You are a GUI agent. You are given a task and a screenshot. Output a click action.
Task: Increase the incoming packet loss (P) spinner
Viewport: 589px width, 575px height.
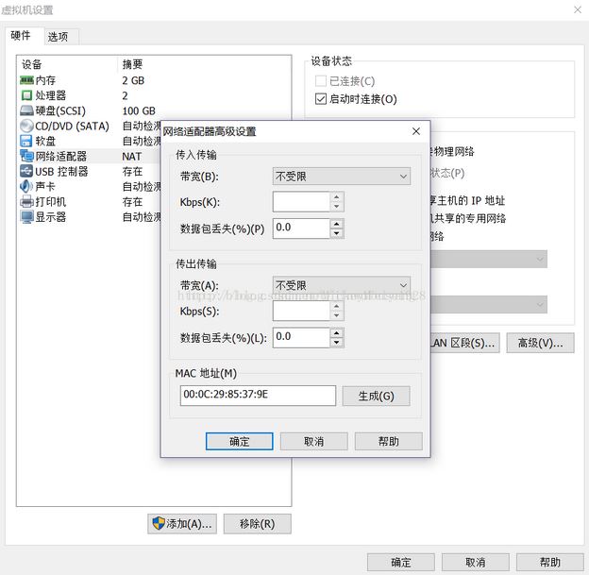coord(337,223)
